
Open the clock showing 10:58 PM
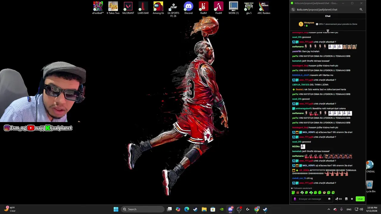click(372, 209)
